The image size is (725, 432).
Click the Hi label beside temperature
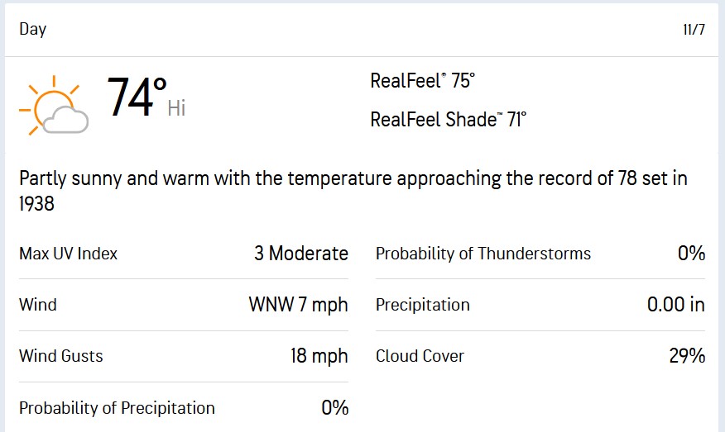[176, 108]
